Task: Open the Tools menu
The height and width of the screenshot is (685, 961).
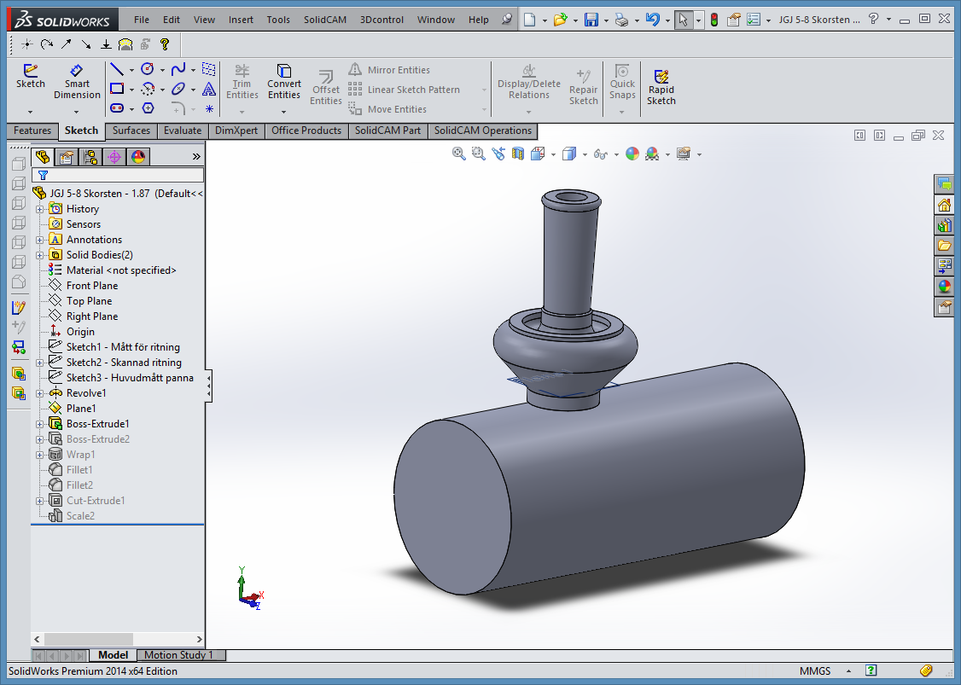Action: 278,20
